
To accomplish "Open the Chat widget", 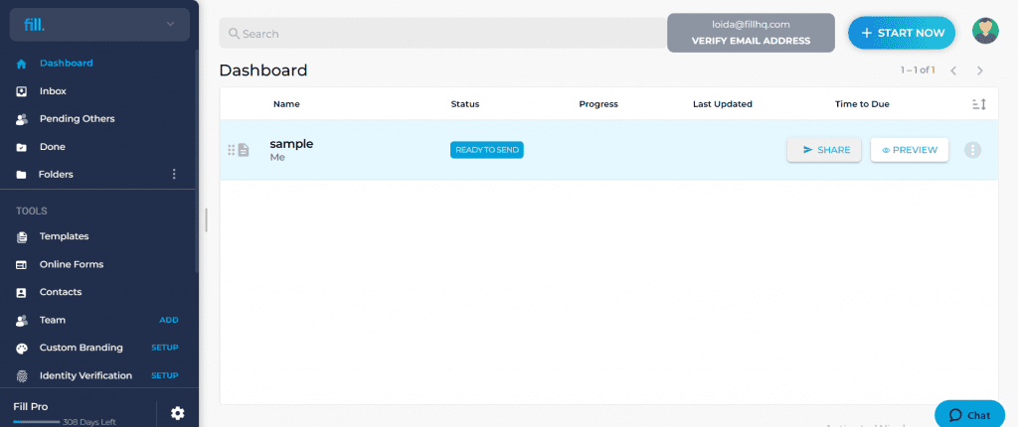I will pyautogui.click(x=970, y=414).
